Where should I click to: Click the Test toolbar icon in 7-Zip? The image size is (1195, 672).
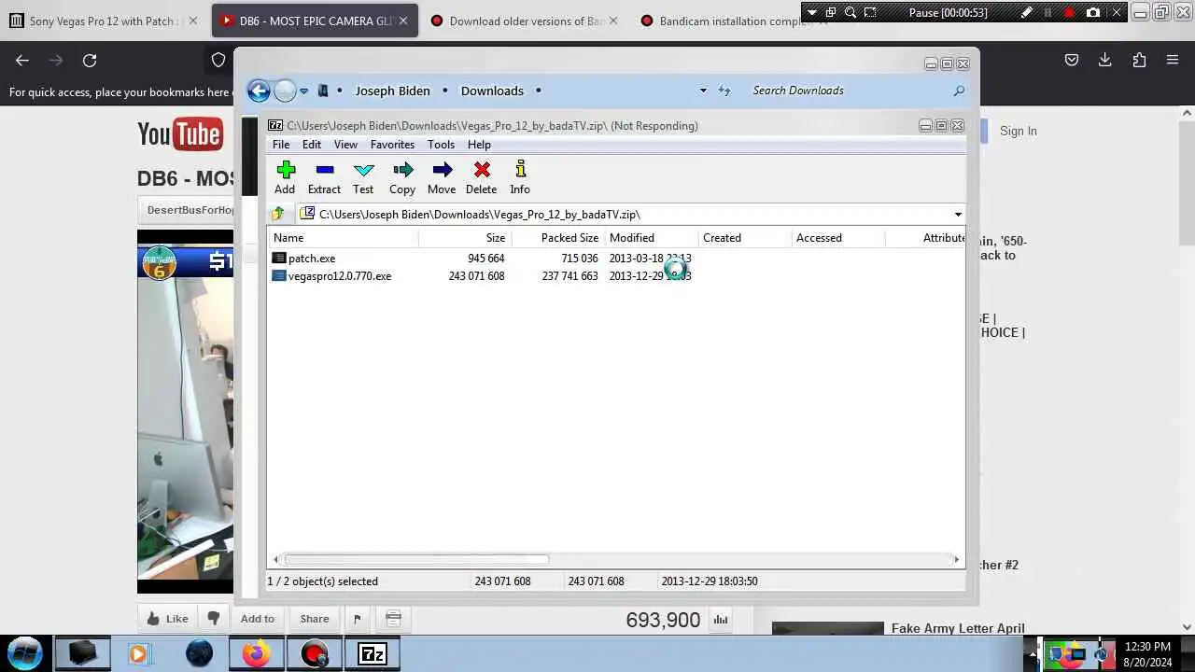click(x=363, y=176)
